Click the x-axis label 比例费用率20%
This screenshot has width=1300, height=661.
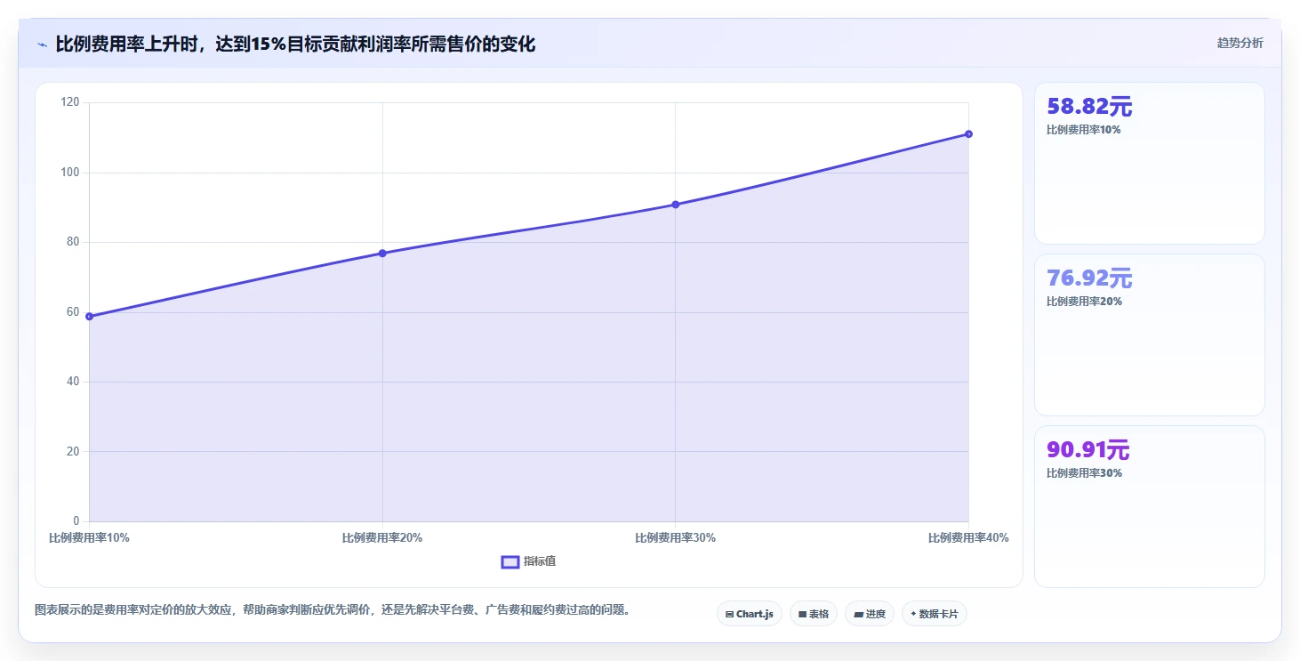pyautogui.click(x=382, y=538)
